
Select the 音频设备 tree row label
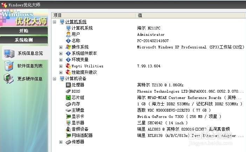(80, 129)
